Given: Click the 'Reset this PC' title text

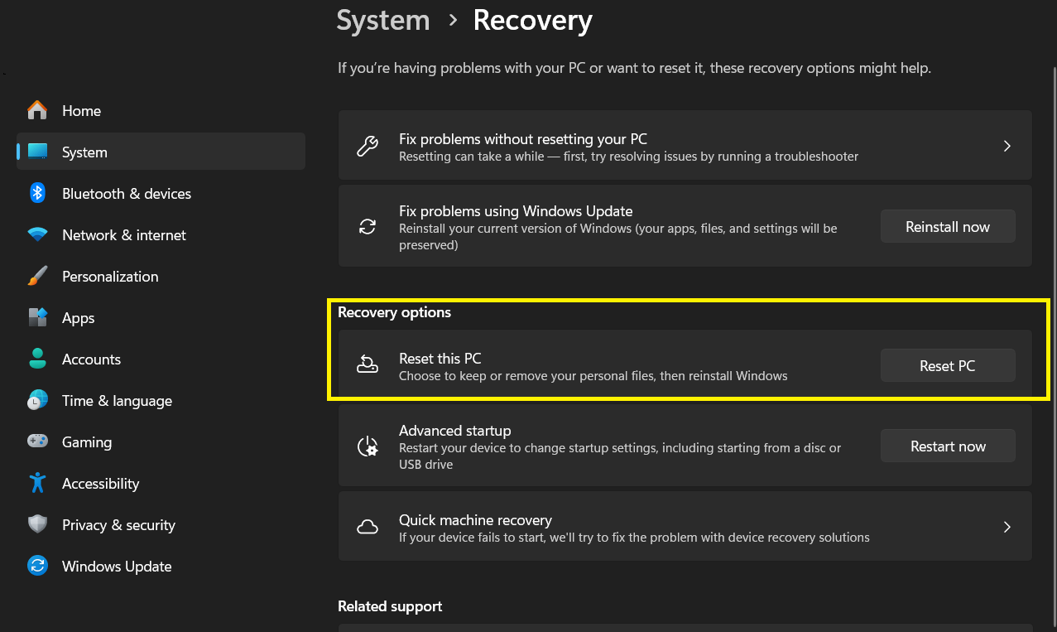Looking at the screenshot, I should (x=440, y=359).
